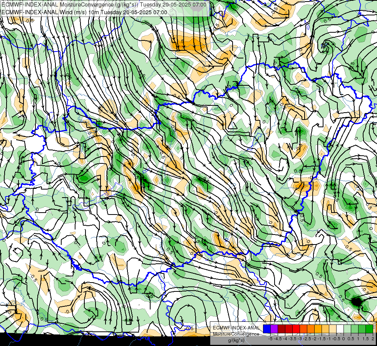The width and height of the screenshot is (377, 346).
Task: Click the Wind 10m title line at top
Action: pos(84,12)
